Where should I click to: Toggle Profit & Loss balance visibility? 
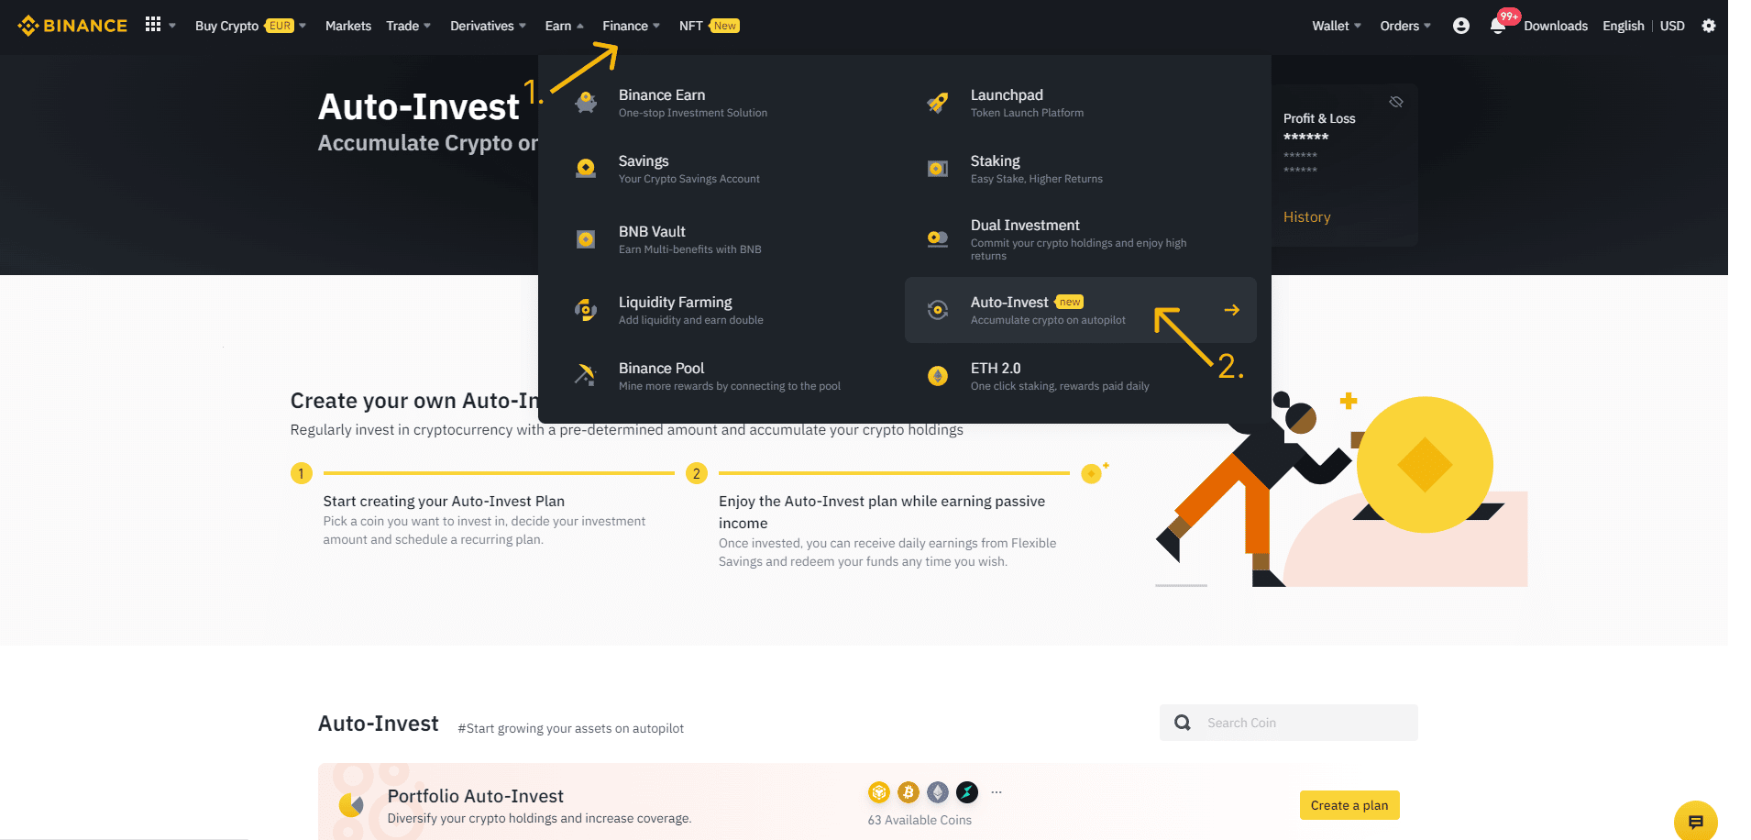[x=1396, y=102]
